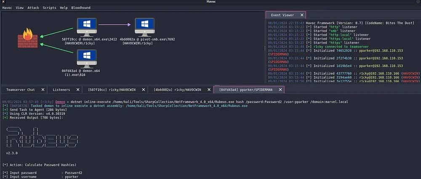The height and width of the screenshot is (179, 421).
Task: Open the Attack menu
Action: pyautogui.click(x=33, y=8)
